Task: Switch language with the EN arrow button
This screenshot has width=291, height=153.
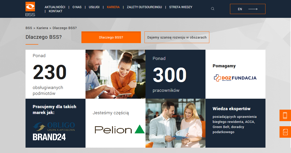Action: [x=248, y=9]
